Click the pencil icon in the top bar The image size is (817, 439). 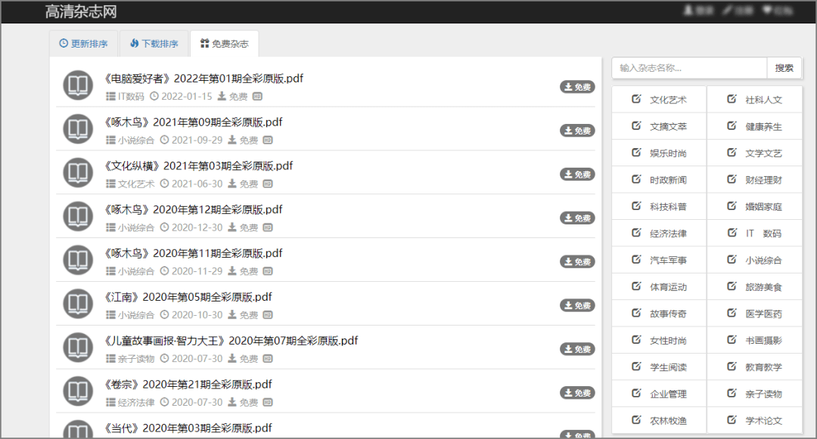(728, 11)
